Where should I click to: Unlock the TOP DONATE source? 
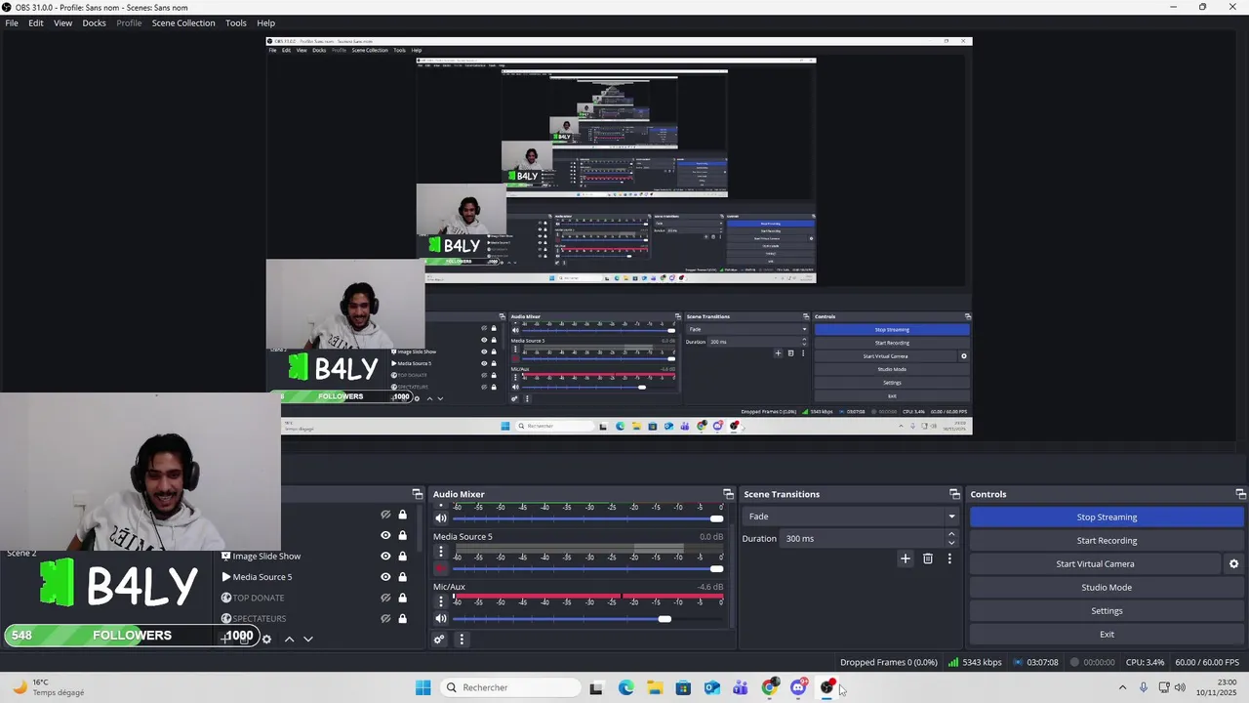[402, 598]
